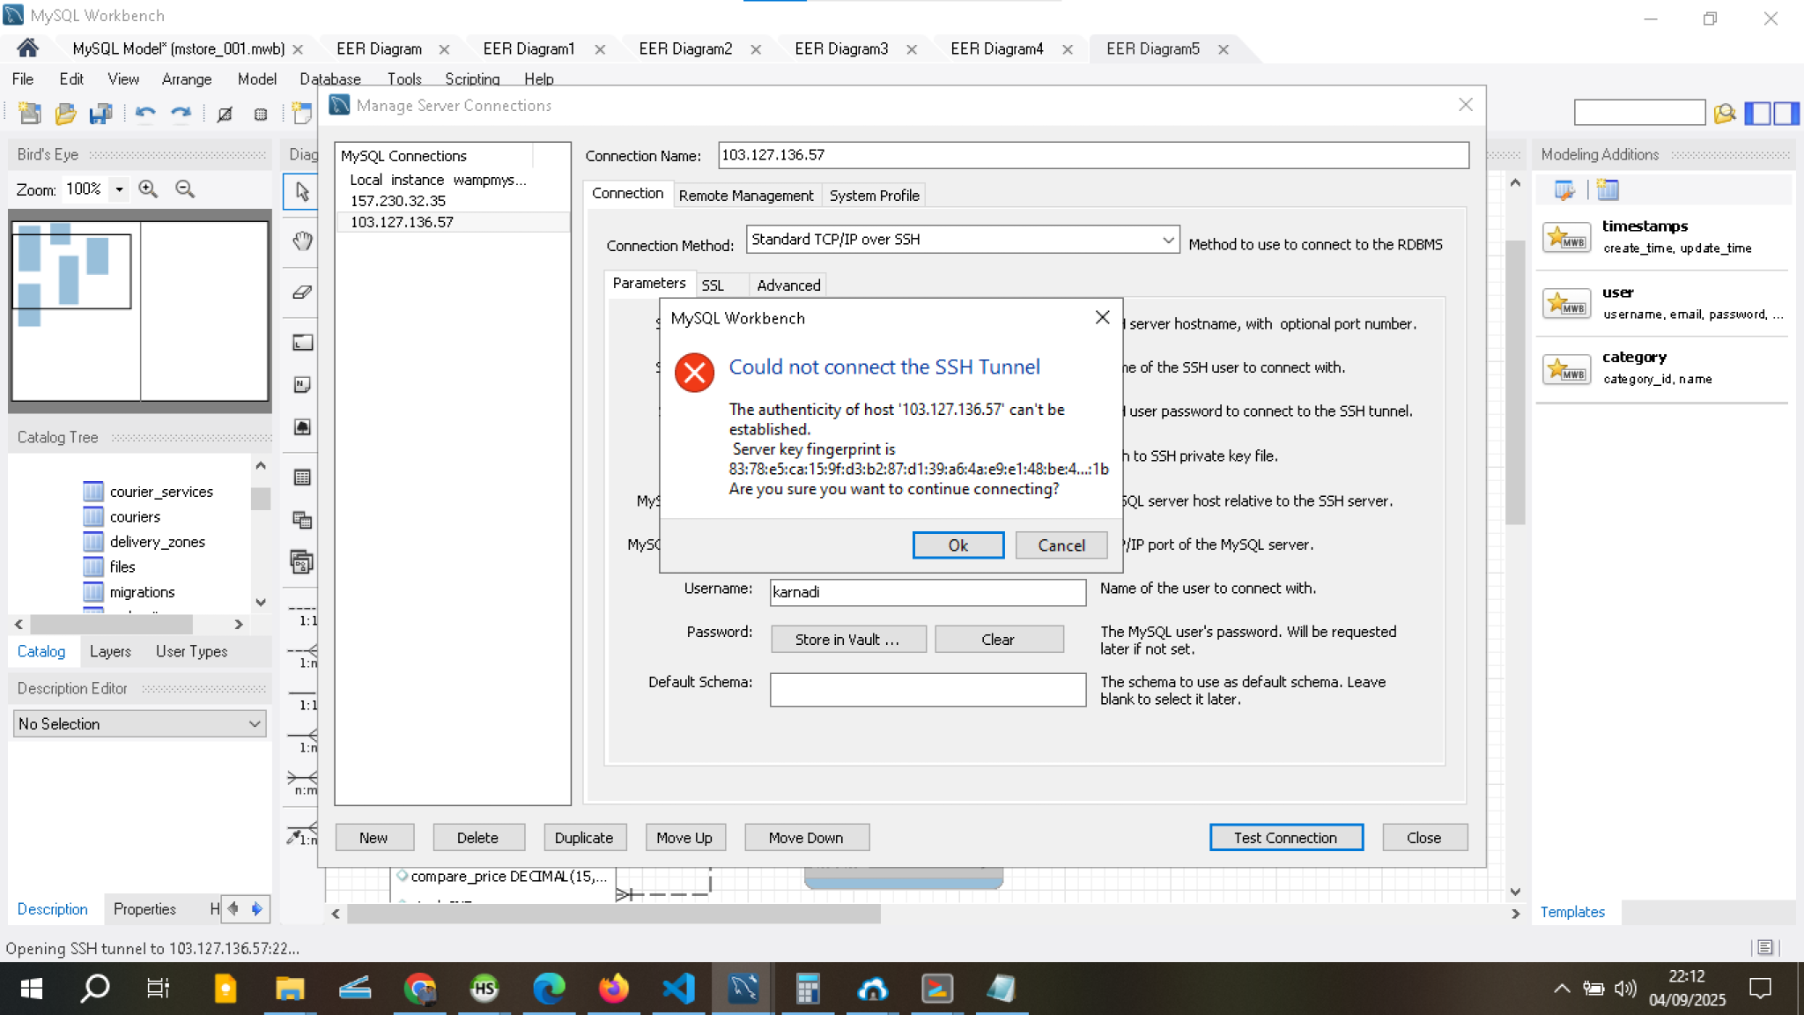Click the undo arrow in toolbar

pos(145,114)
